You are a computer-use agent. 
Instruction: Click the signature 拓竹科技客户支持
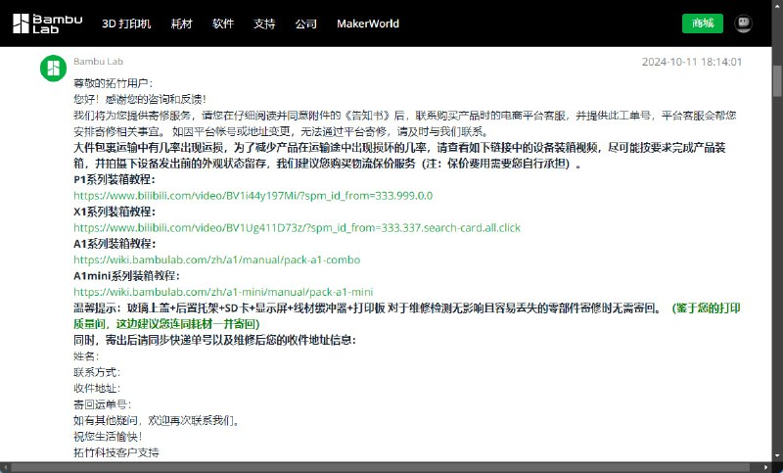(x=115, y=452)
